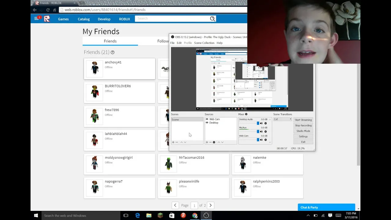The width and height of the screenshot is (391, 220).
Task: Click the Exit button in OBS
Action: [303, 142]
